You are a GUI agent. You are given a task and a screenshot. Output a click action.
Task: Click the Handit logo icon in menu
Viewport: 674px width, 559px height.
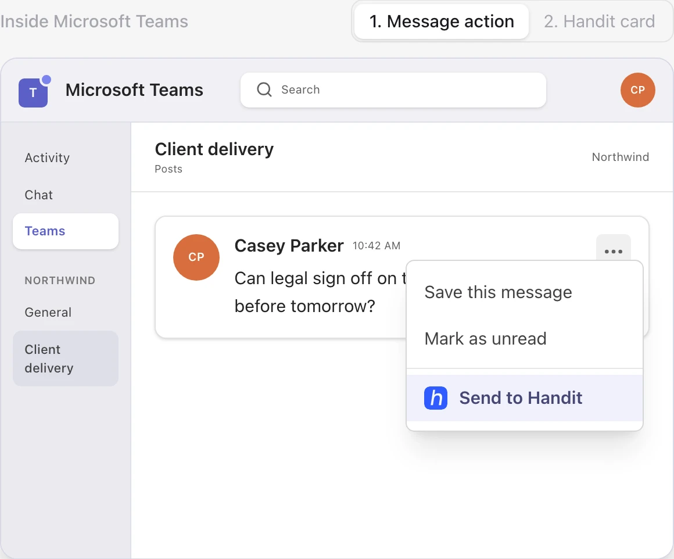[x=435, y=397]
